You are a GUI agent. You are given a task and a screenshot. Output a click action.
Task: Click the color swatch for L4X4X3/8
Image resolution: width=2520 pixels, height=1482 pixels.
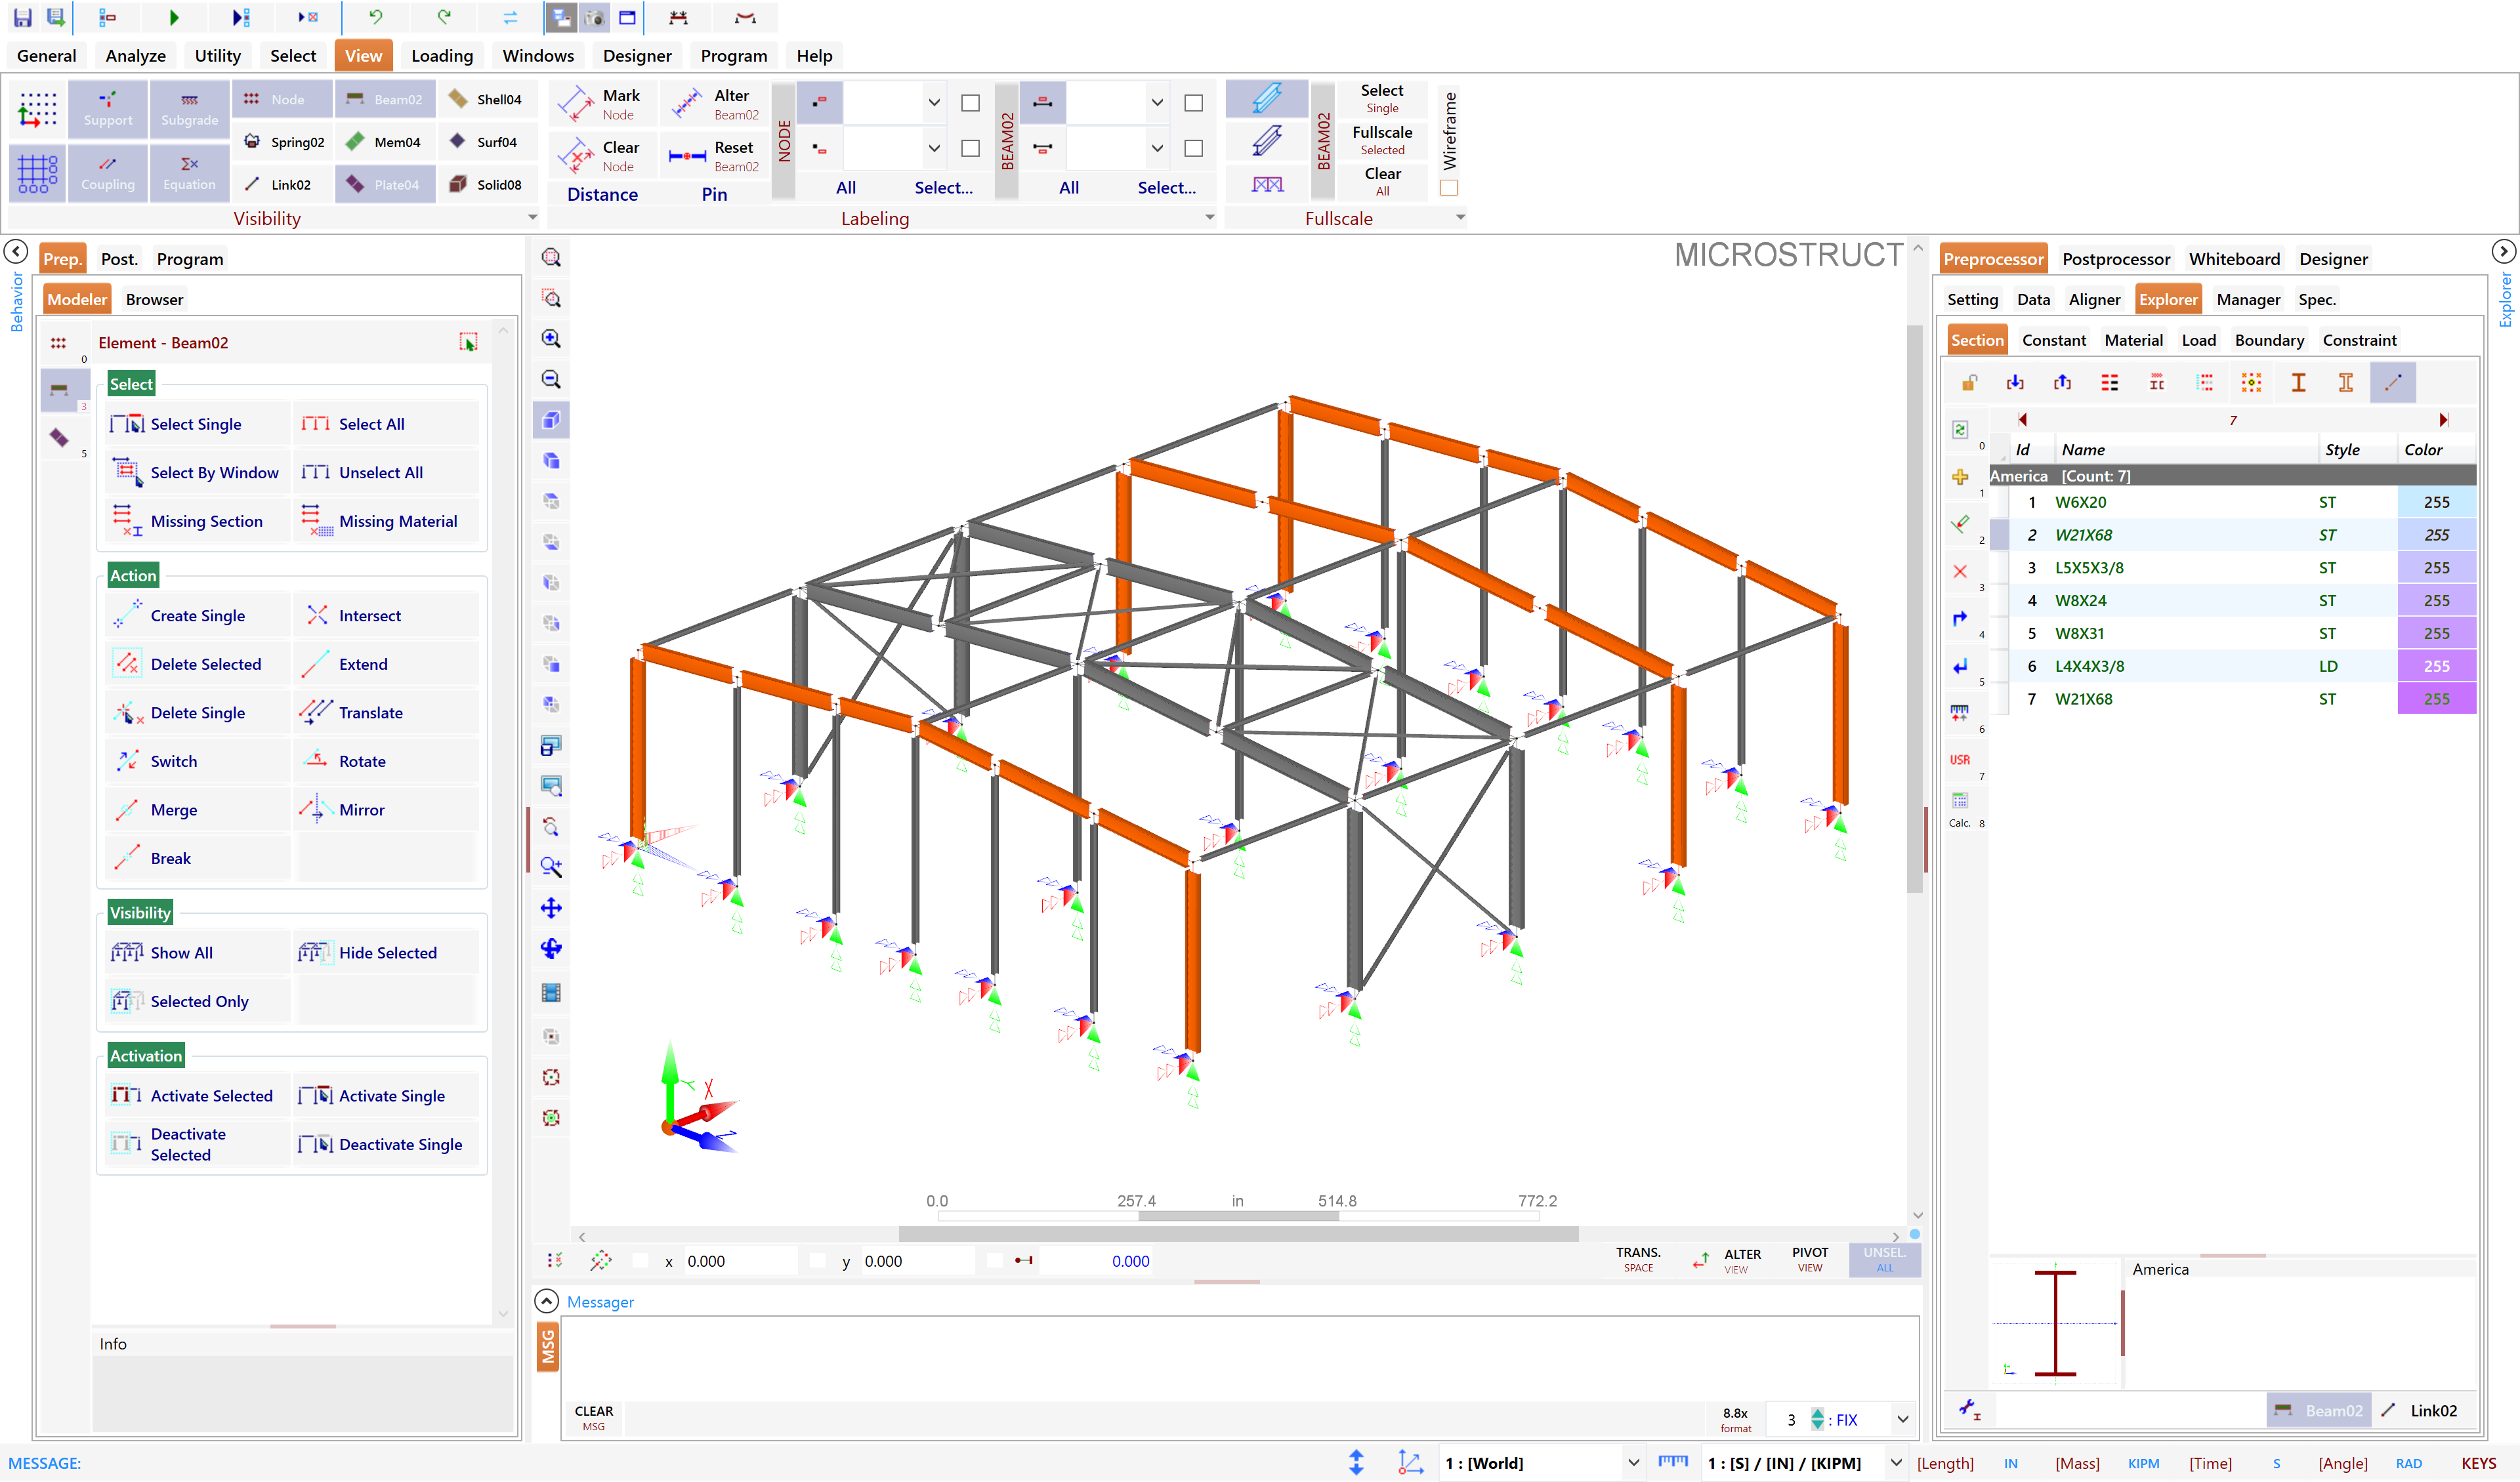[x=2436, y=666]
